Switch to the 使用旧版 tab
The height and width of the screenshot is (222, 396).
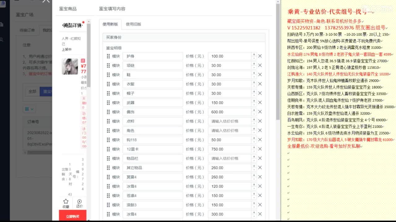[133, 24]
